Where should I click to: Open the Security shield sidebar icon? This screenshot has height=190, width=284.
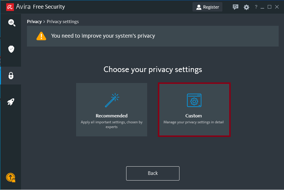(x=11, y=49)
